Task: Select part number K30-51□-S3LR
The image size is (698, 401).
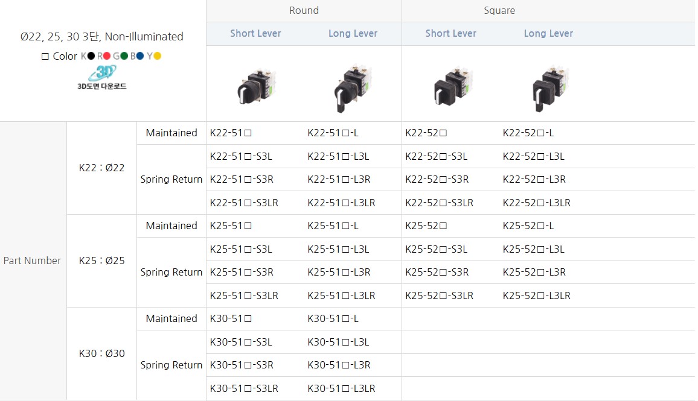Action: [244, 388]
